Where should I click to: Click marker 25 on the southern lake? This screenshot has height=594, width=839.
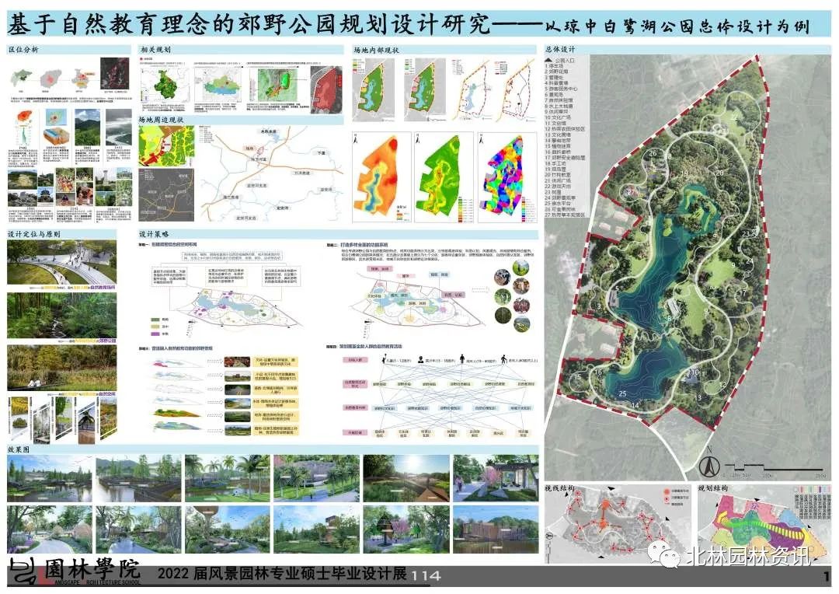pyautogui.click(x=622, y=394)
